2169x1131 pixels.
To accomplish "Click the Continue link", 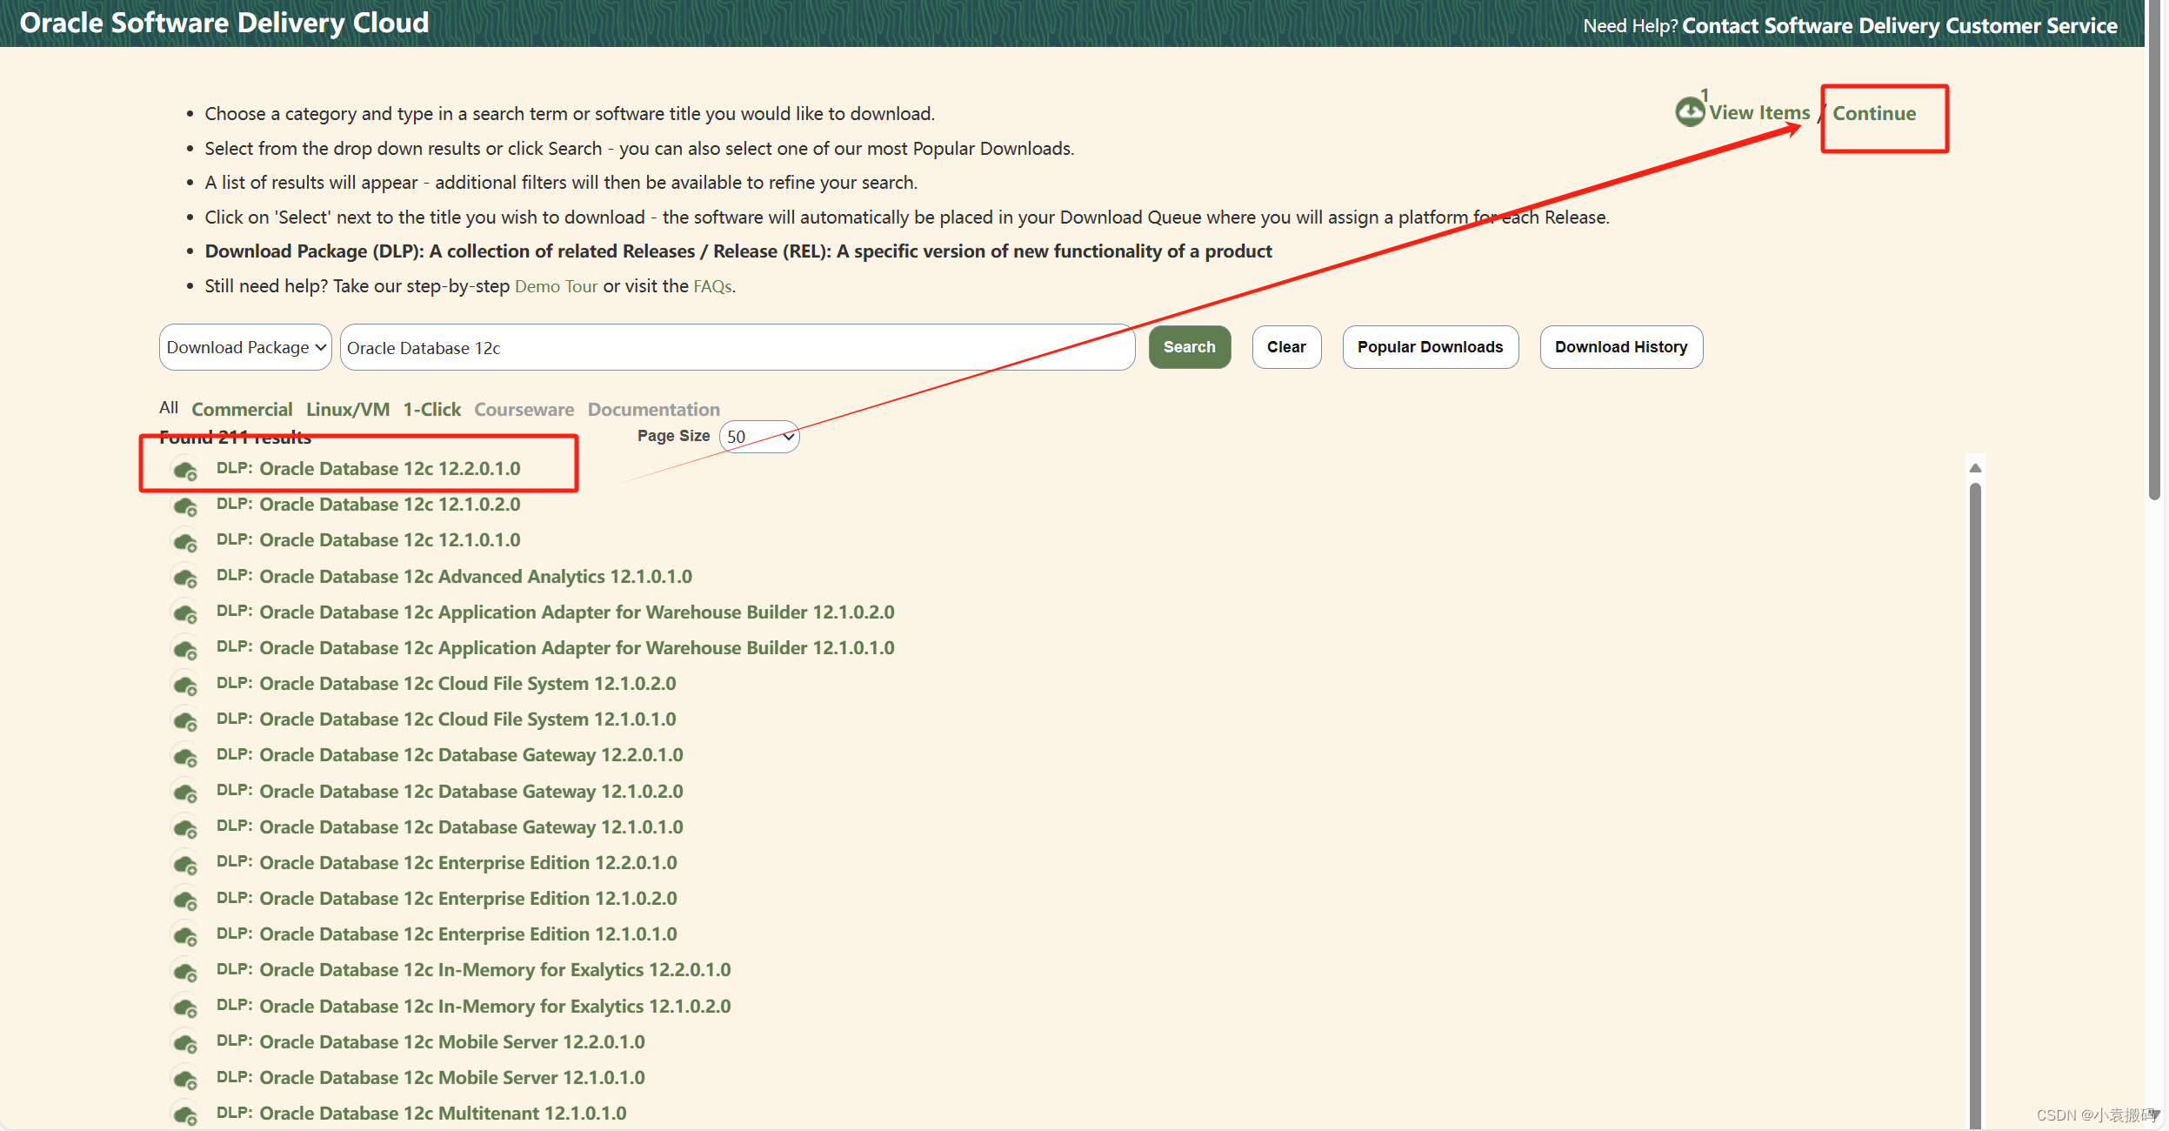I will coord(1874,113).
